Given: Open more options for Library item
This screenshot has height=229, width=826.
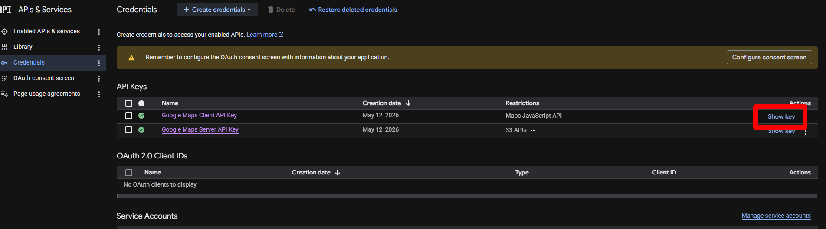Looking at the screenshot, I should [x=99, y=47].
